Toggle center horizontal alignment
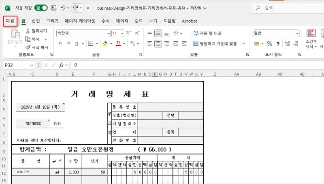 [x=158, y=43]
